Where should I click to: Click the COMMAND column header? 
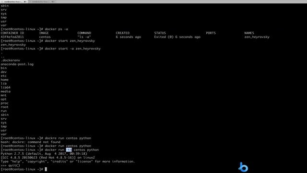pos(84,33)
